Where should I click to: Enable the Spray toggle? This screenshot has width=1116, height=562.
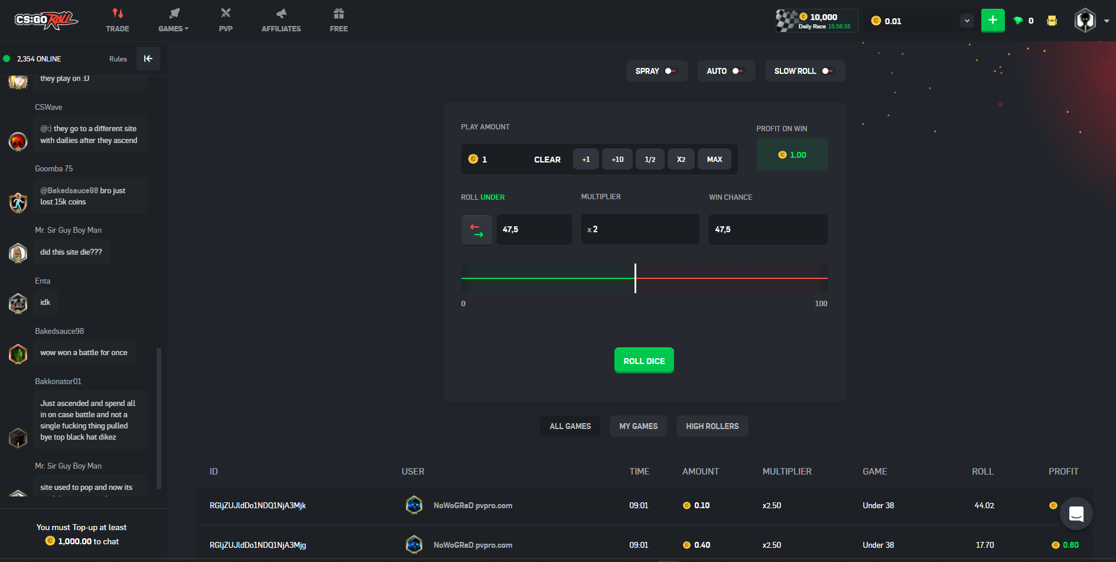[671, 70]
